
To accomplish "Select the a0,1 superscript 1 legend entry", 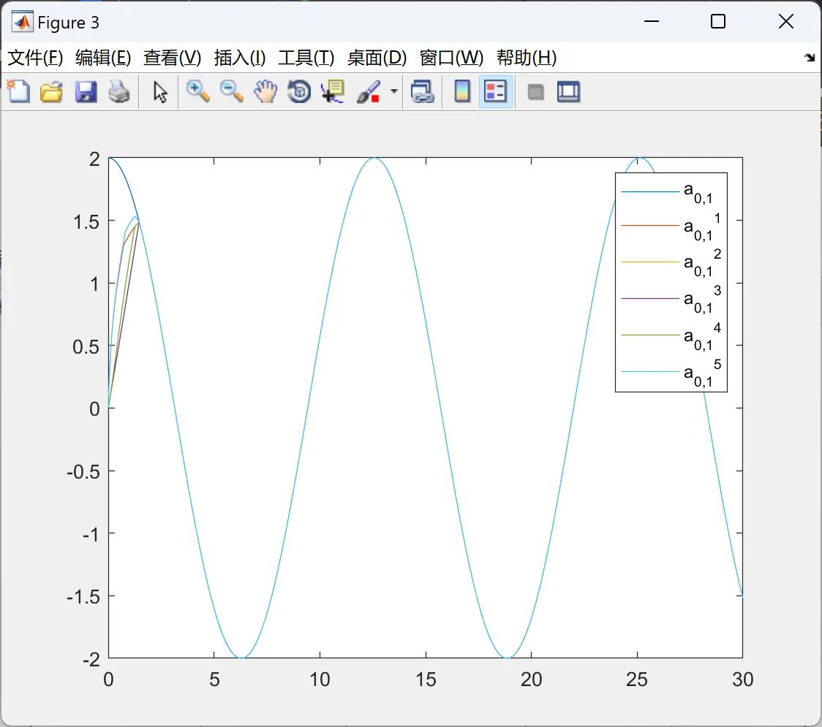I will point(671,227).
